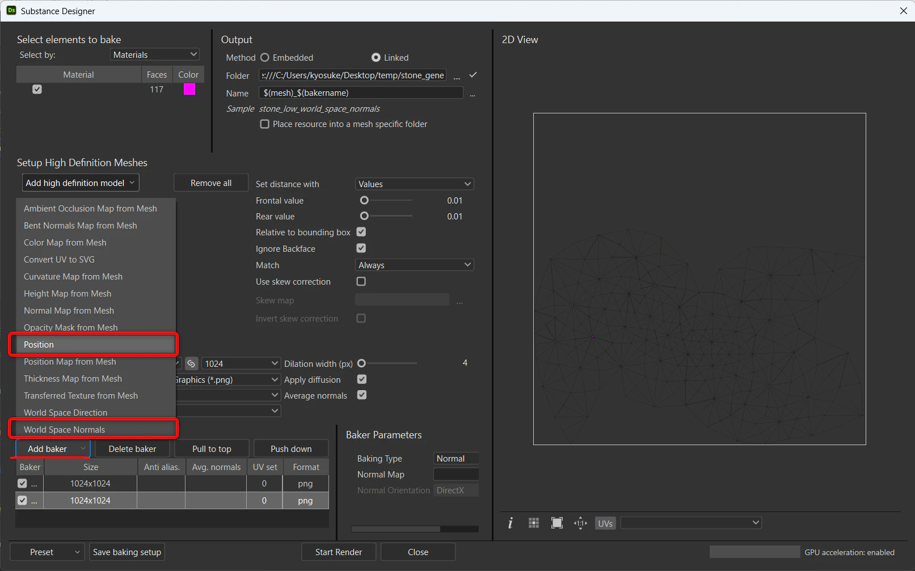Open the Baking Type Normal dropdown
915x571 pixels.
click(456, 459)
